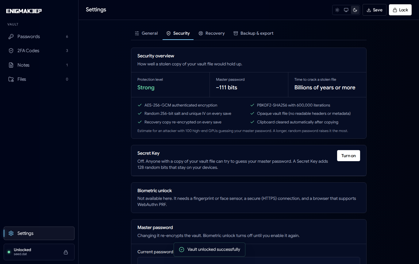Click the "Strong" protection level value
This screenshot has width=419, height=264.
[x=146, y=87]
